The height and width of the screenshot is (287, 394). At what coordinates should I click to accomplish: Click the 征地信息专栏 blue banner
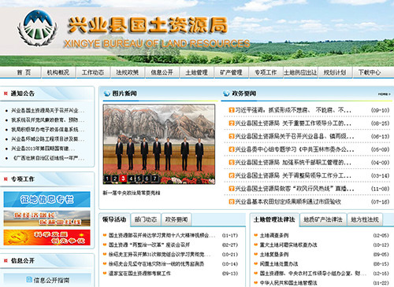coord(46,199)
